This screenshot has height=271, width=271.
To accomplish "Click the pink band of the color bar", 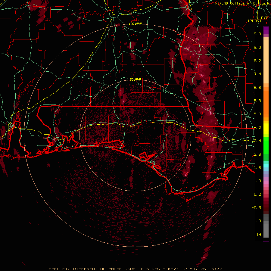I will point(266,182).
